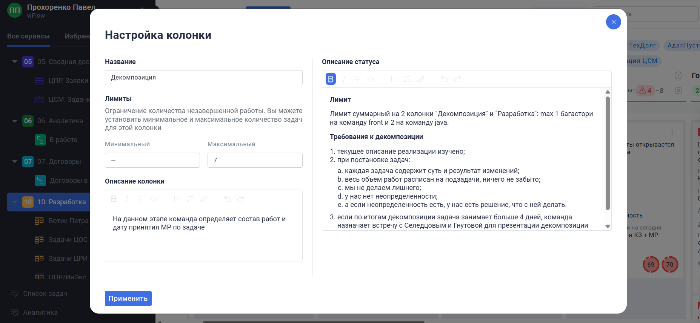
Task: Select Задачи ЦРИ board in sidebar
Action: (x=68, y=259)
